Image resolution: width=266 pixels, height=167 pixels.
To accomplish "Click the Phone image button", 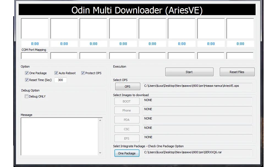I will click(127, 110).
